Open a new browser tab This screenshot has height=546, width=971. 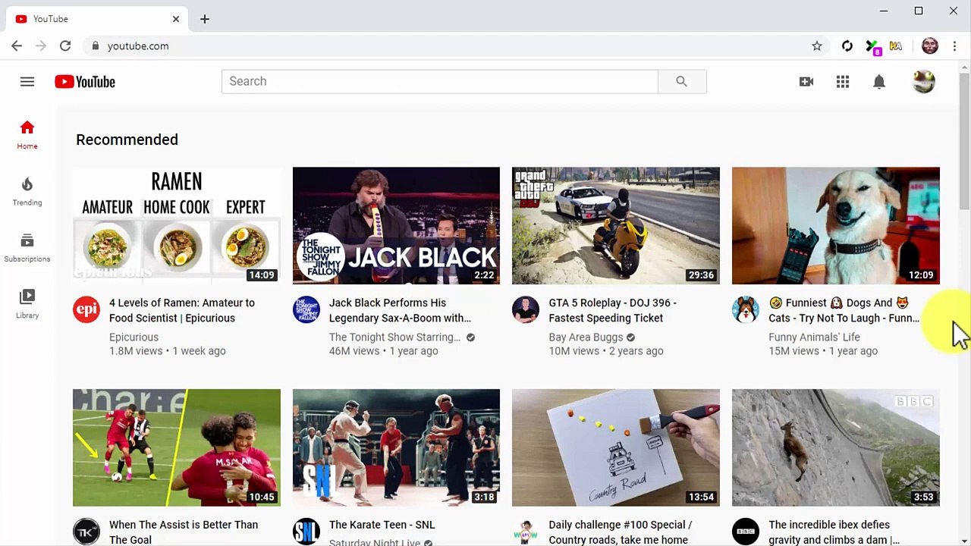pos(205,19)
